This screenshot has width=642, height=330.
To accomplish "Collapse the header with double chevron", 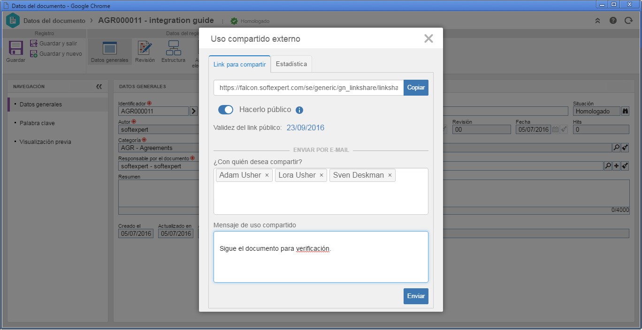I will click(597, 21).
